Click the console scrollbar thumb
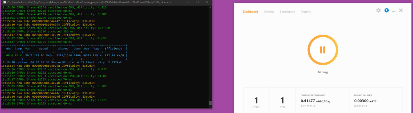The height and width of the screenshot is (113, 413). pyautogui.click(x=210, y=103)
